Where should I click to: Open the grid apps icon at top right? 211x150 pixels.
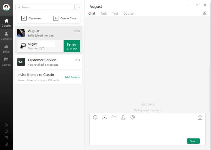(x=205, y=13)
